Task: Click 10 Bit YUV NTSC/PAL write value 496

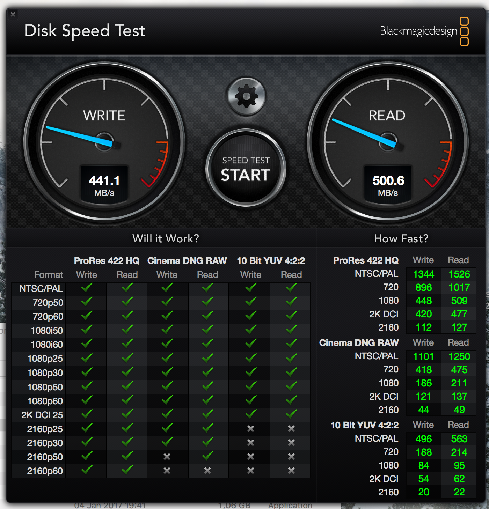Action: tap(424, 439)
